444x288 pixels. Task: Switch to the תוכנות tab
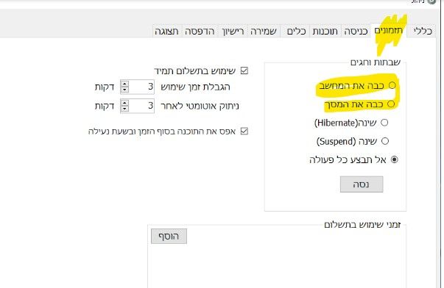(325, 31)
